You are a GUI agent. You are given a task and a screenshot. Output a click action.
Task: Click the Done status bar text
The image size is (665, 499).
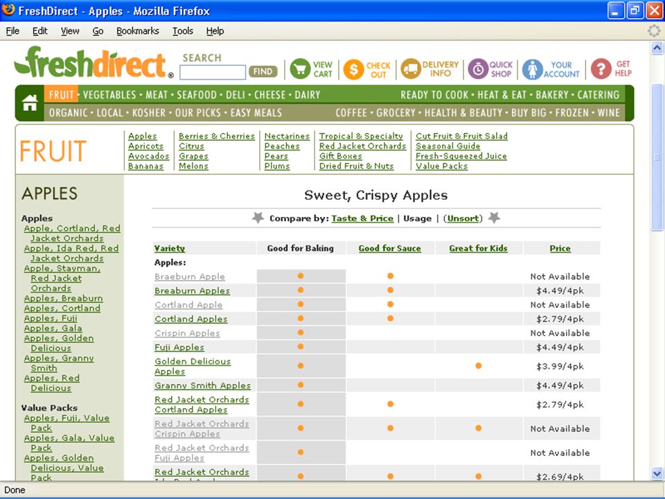click(x=15, y=490)
